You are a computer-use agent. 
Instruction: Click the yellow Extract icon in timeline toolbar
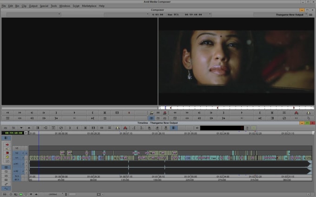(118, 128)
